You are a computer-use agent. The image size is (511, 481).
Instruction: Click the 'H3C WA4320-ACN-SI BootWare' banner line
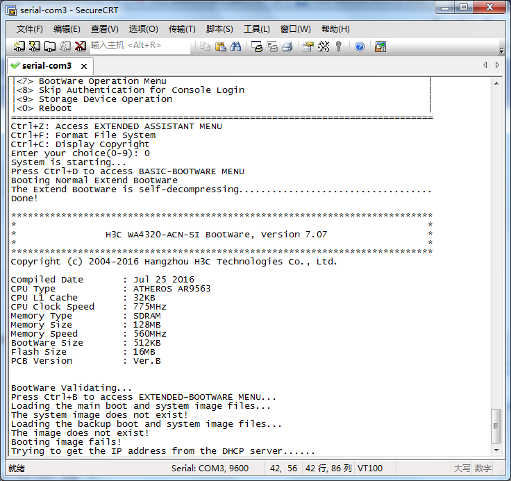coord(216,235)
